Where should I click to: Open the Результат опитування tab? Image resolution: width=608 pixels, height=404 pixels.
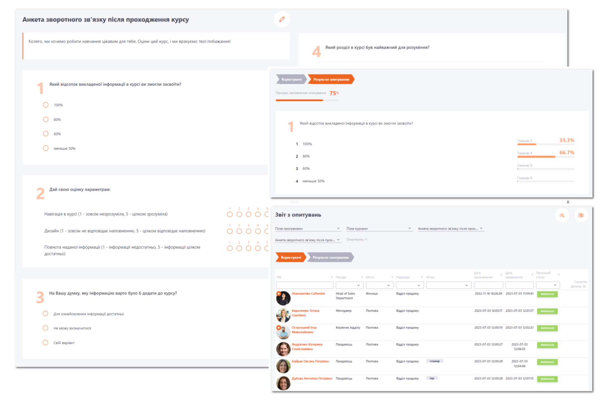click(331, 257)
